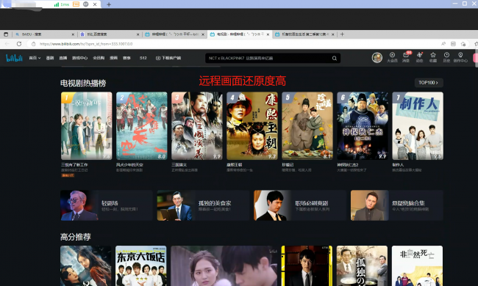Click the 康熙王朝 title text link

[234, 165]
